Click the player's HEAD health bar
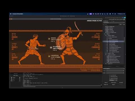The image size is (135, 101). pos(15,37)
